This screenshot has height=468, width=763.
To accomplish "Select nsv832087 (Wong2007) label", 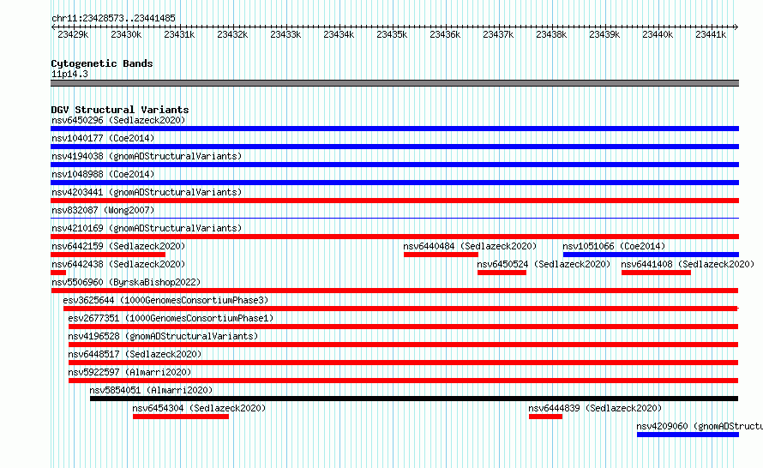I will (103, 210).
